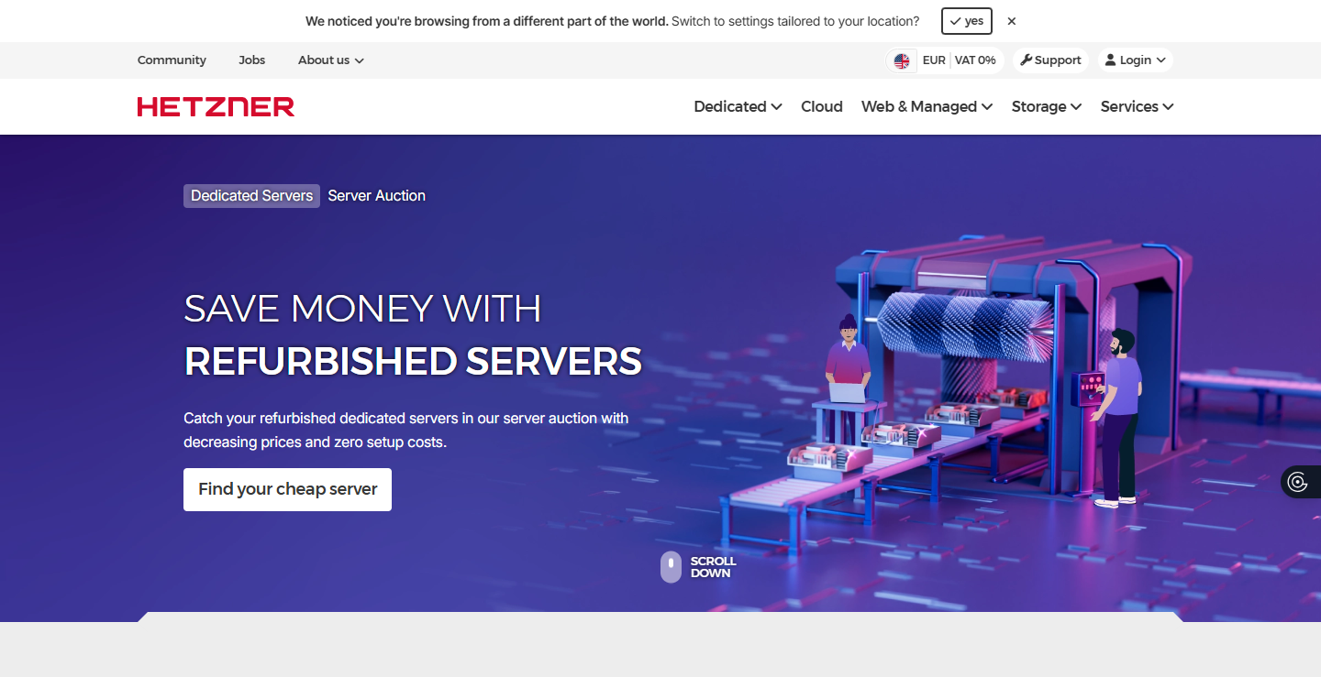Expand the Storage menu
Viewport: 1321px width, 677px height.
(1047, 106)
